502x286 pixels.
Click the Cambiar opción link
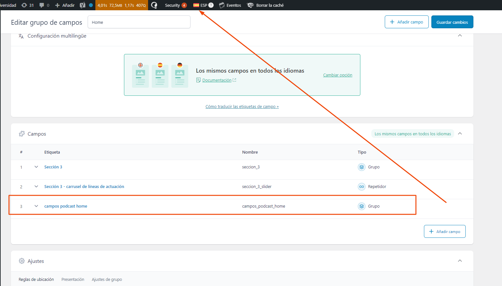click(337, 75)
